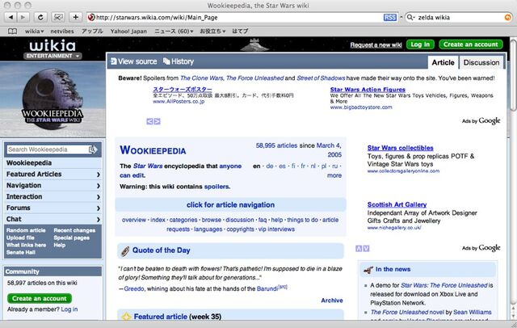Screen dimensions: 517x328
Task: Open the 'vip interviews' navigation link
Action: 276,229
